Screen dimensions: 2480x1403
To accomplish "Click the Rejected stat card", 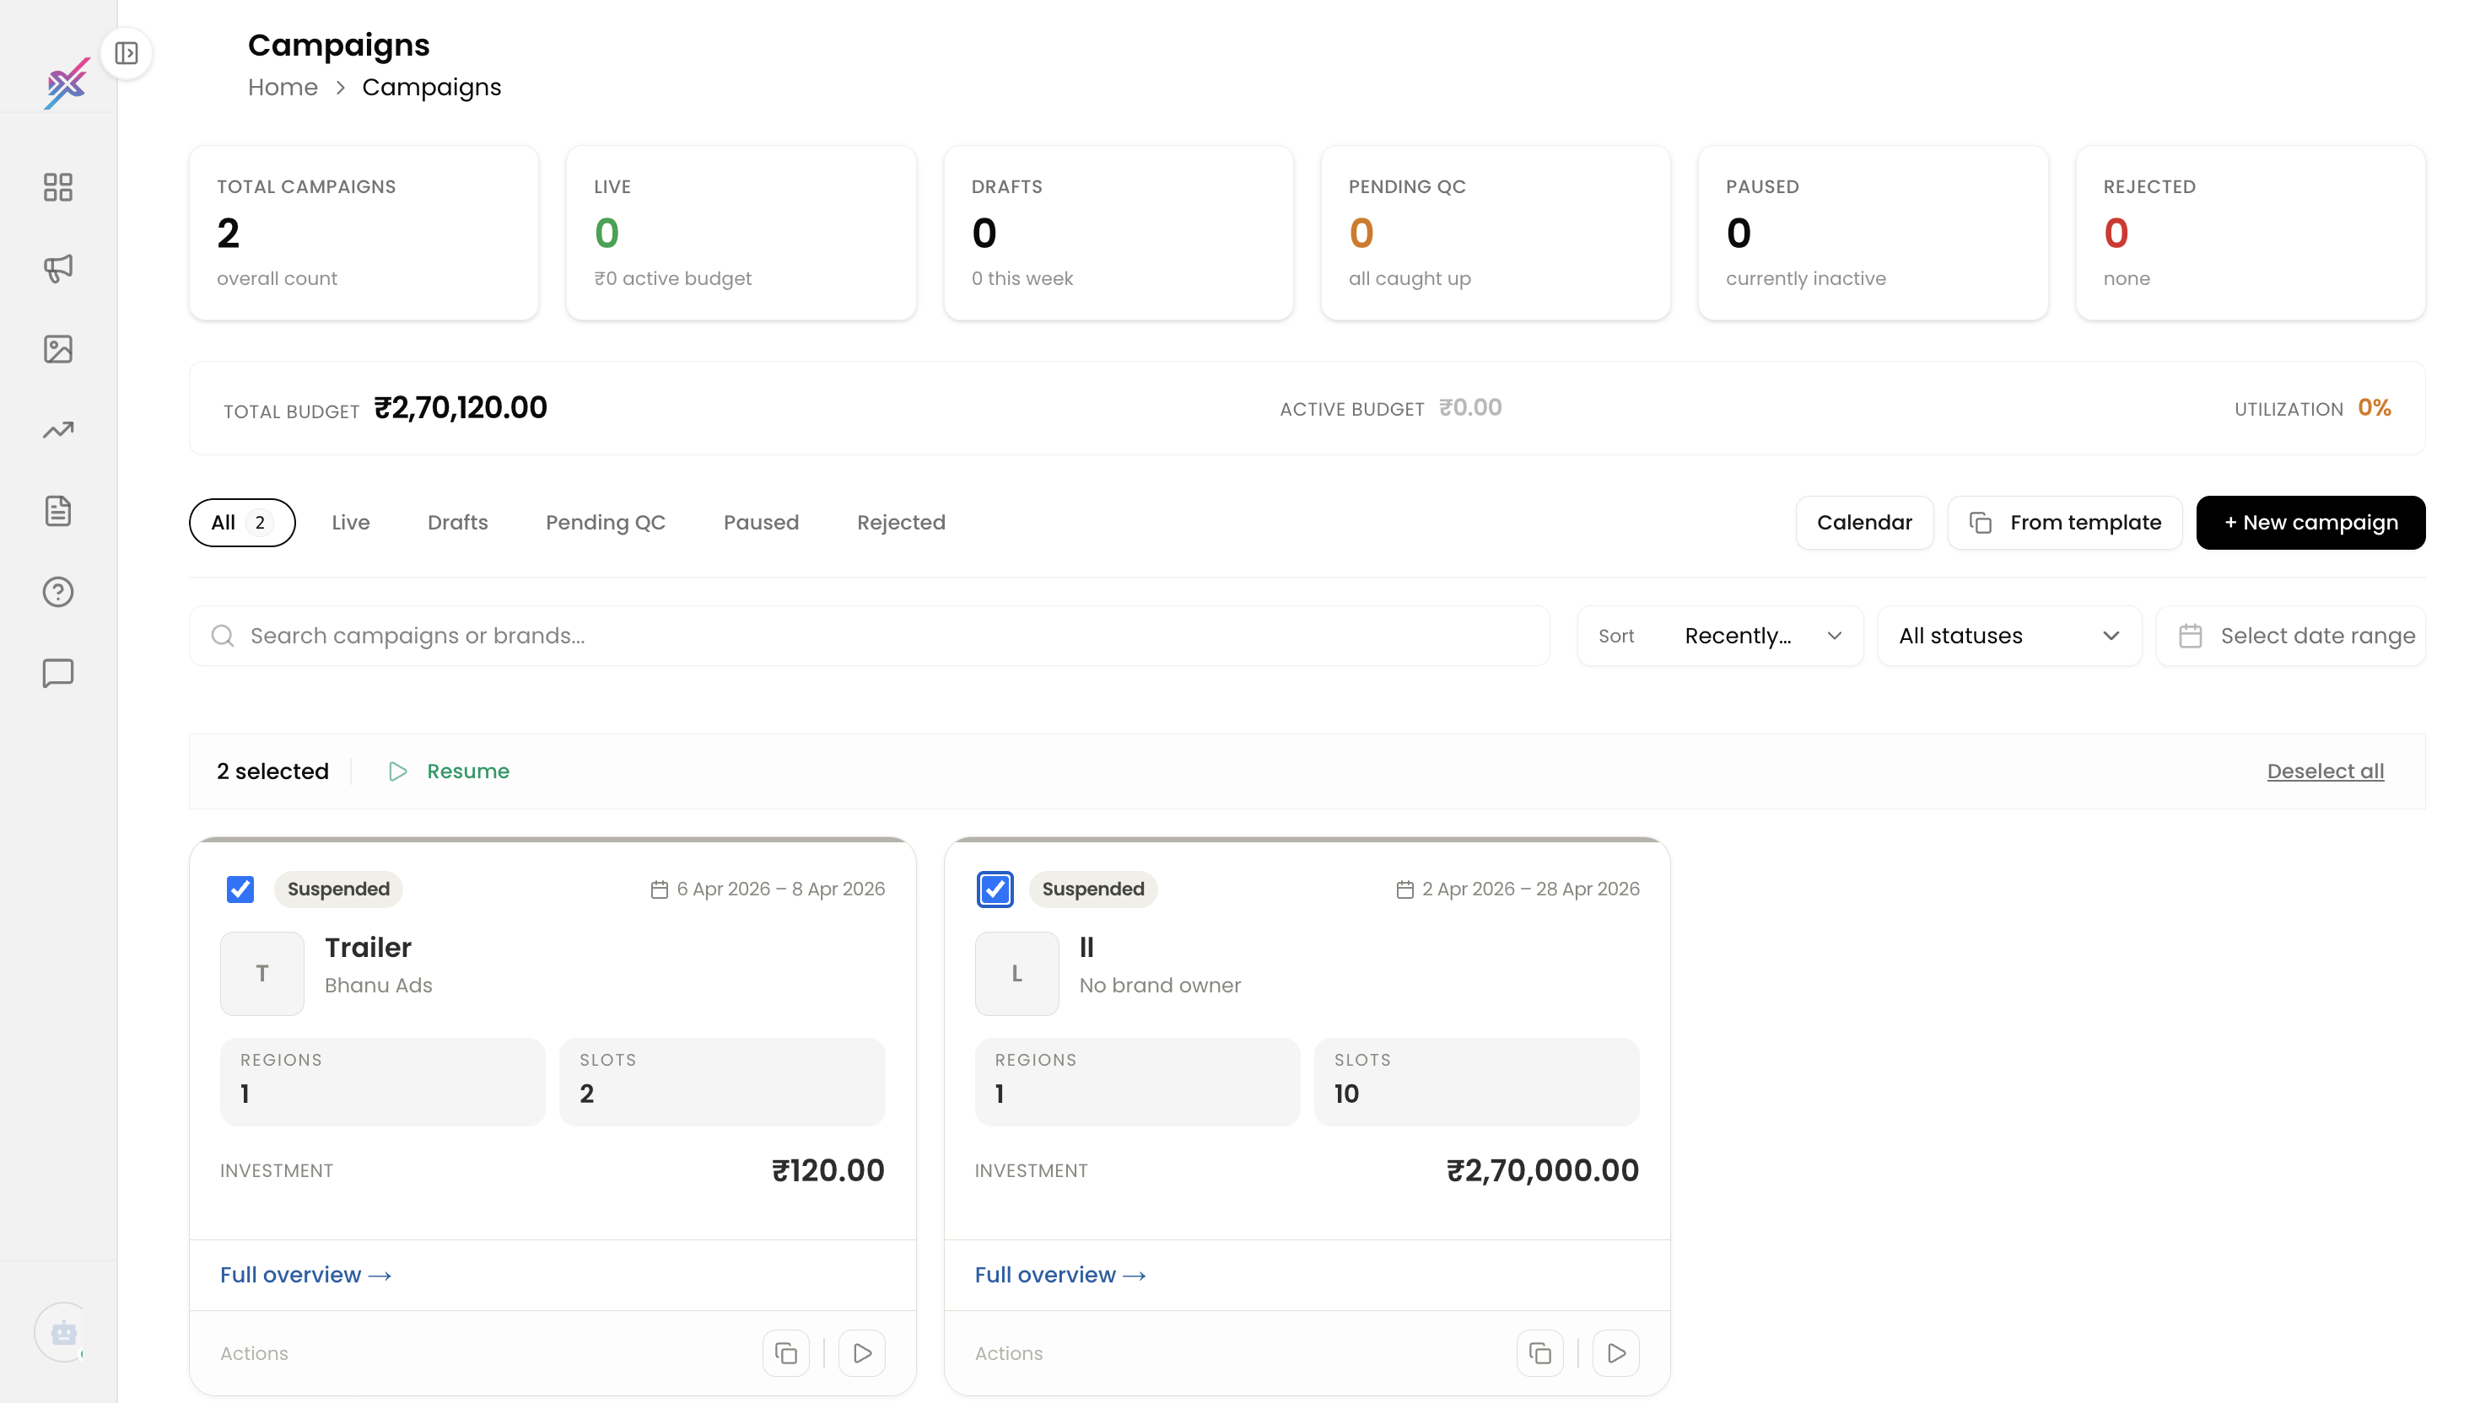I will tap(2250, 232).
